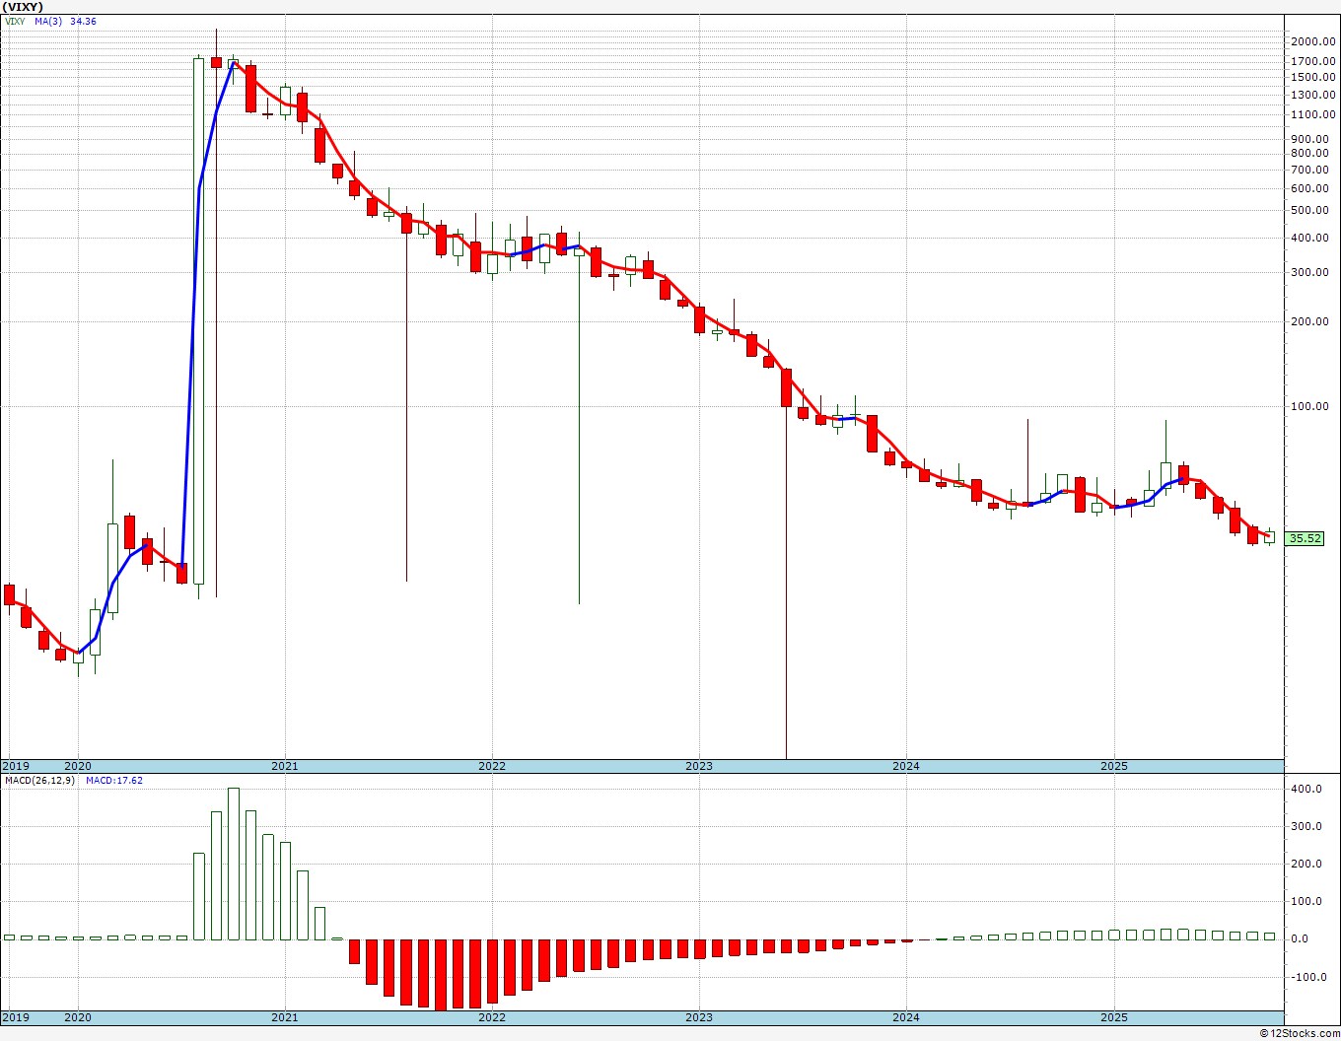
Task: Click the 2022 label on MACD time axis
Action: [x=492, y=1017]
